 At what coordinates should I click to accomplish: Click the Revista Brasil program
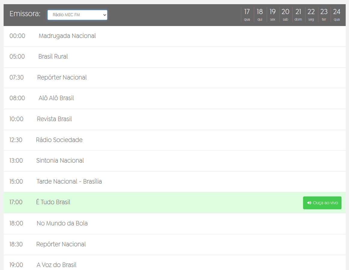[54, 119]
